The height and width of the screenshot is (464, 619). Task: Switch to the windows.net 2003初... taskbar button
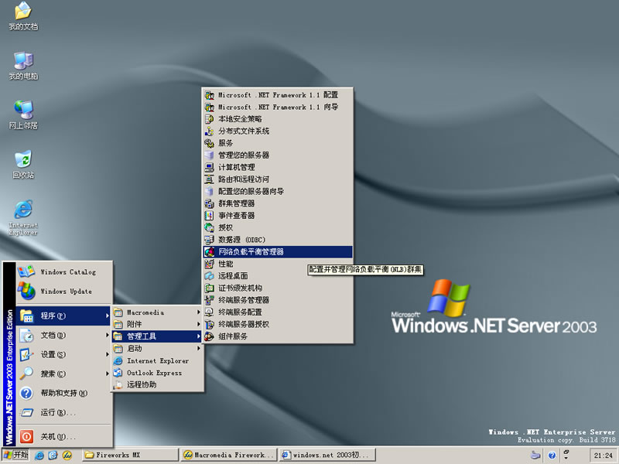[x=327, y=455]
